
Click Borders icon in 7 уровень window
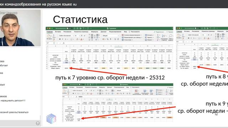point(71,39)
